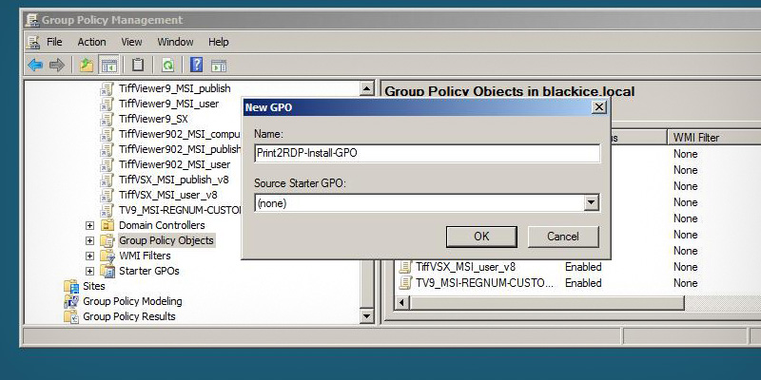Viewport: 761px width, 380px height.
Task: Click the GPO Name text field
Action: [426, 153]
